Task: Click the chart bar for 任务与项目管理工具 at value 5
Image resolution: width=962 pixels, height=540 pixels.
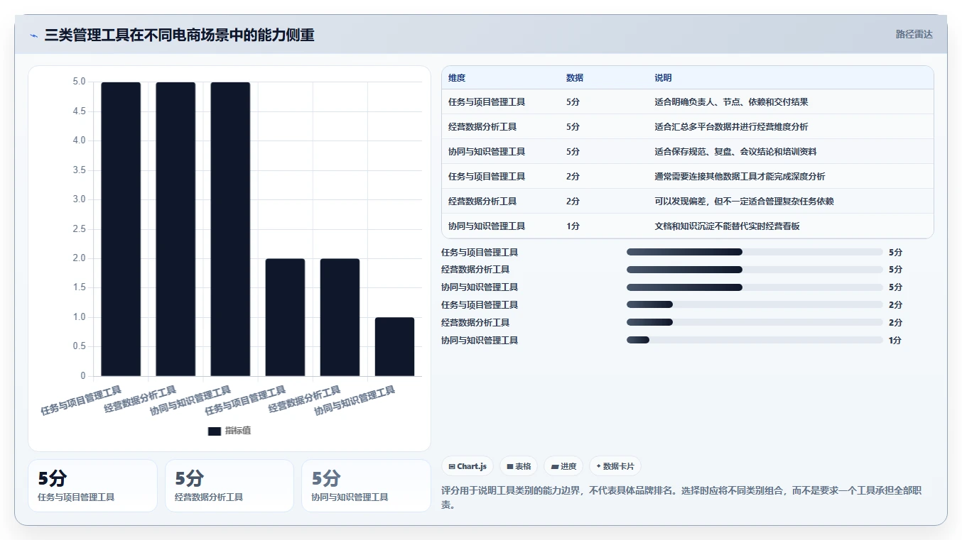Action: (121, 229)
